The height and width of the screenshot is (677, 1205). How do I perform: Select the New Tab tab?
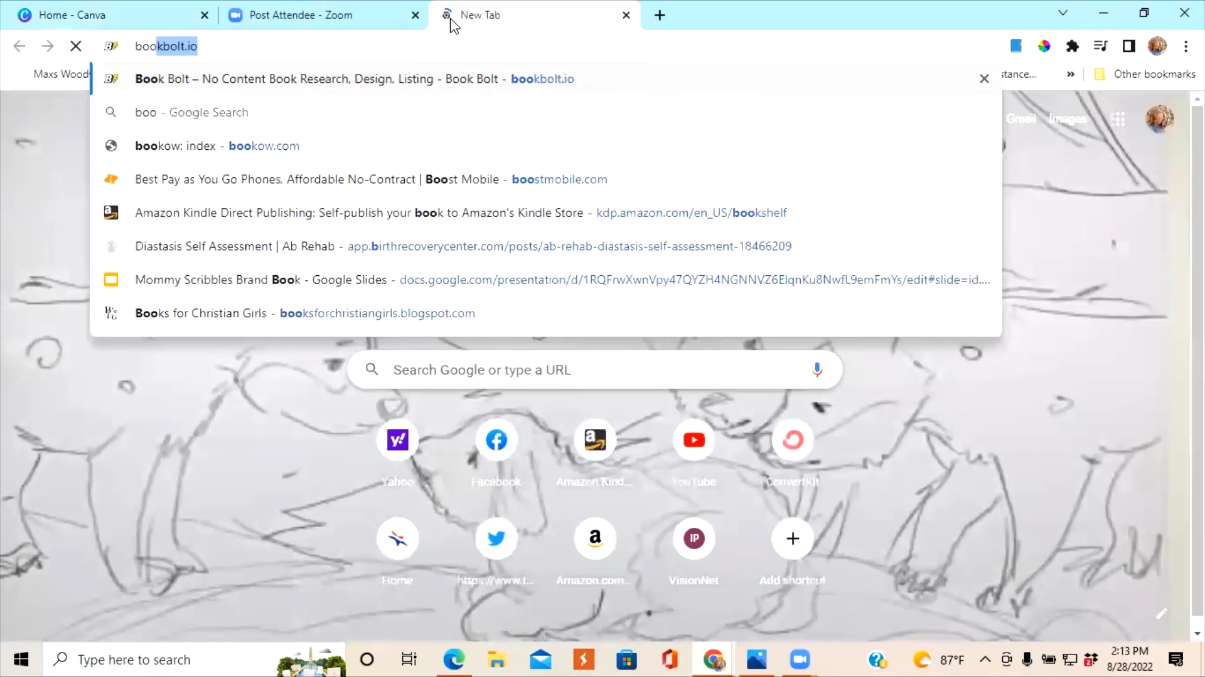pyautogui.click(x=533, y=15)
